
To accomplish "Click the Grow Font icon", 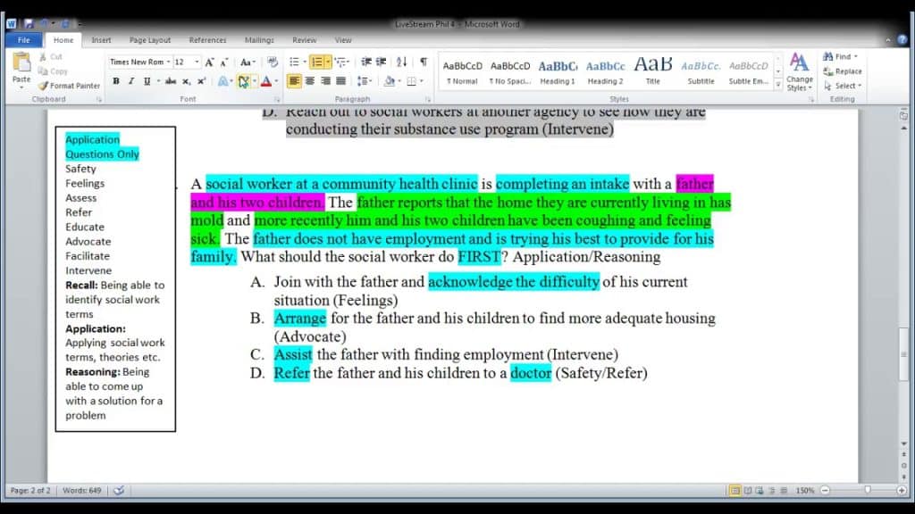I will tap(209, 62).
